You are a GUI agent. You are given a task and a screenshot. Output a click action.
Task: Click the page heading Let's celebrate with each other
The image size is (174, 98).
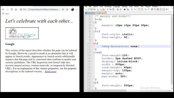tap(39, 21)
